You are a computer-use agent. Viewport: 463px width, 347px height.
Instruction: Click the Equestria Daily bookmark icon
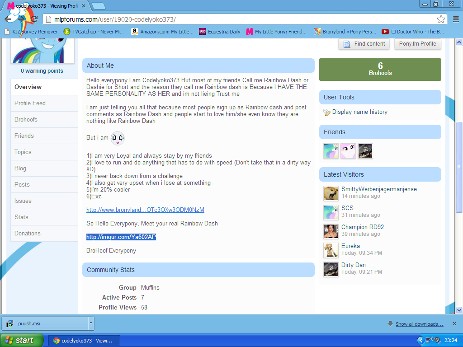(x=203, y=32)
